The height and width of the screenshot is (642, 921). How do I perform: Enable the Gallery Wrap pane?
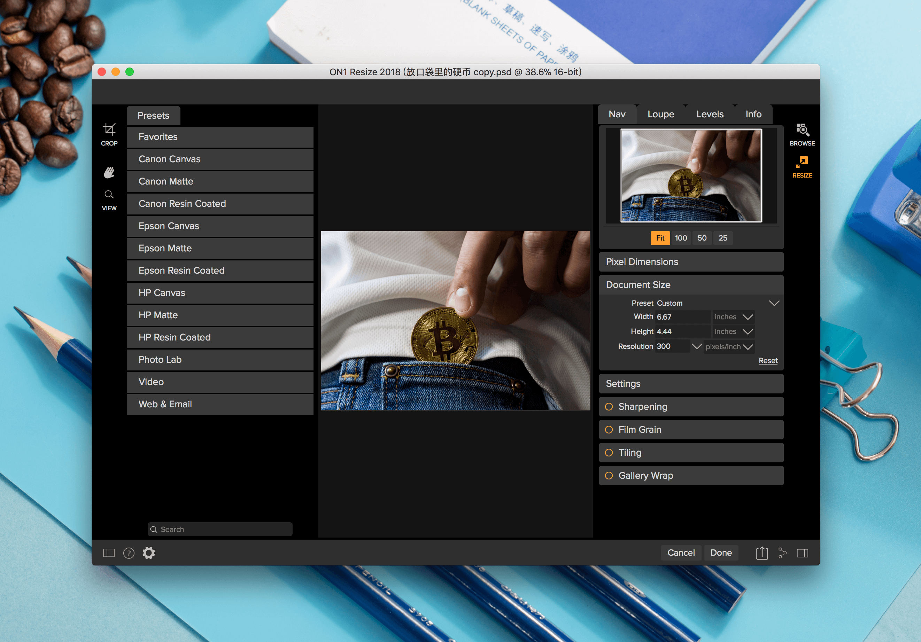609,476
